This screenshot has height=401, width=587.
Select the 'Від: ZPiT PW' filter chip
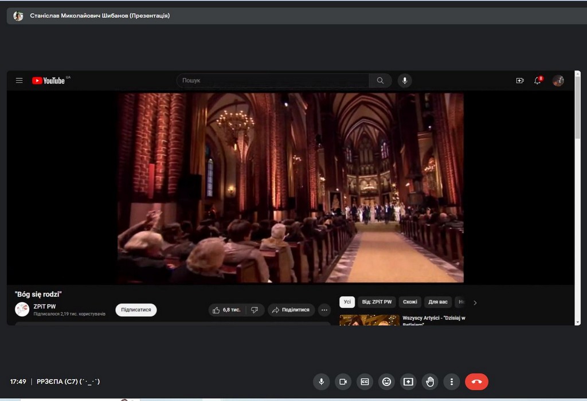[x=377, y=302]
